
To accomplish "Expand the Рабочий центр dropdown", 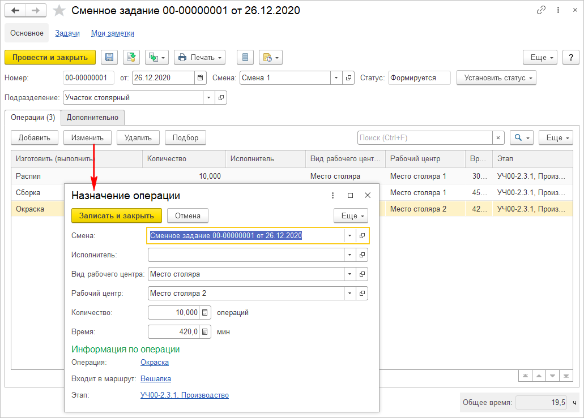I will [x=350, y=293].
